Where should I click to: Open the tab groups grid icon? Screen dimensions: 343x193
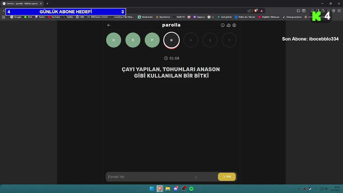pos(3,17)
